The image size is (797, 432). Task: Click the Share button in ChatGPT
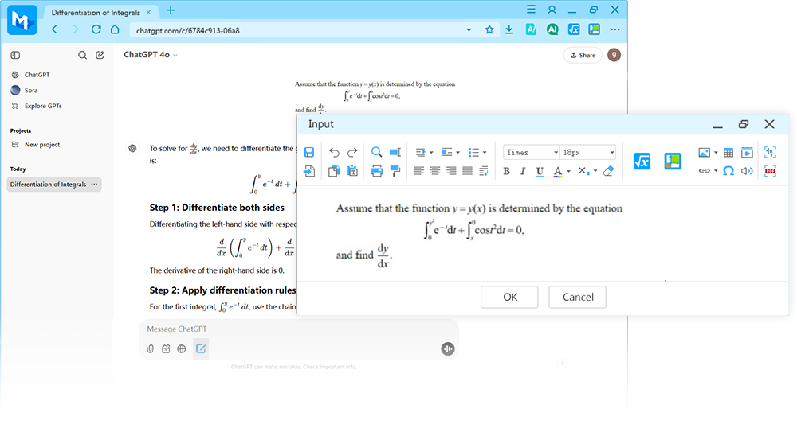[x=583, y=56]
